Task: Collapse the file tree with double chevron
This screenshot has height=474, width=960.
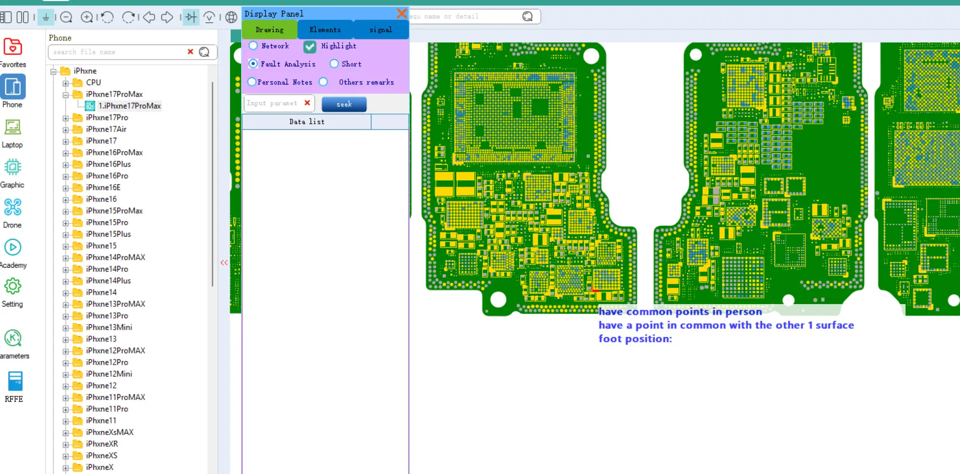Action: 224,263
